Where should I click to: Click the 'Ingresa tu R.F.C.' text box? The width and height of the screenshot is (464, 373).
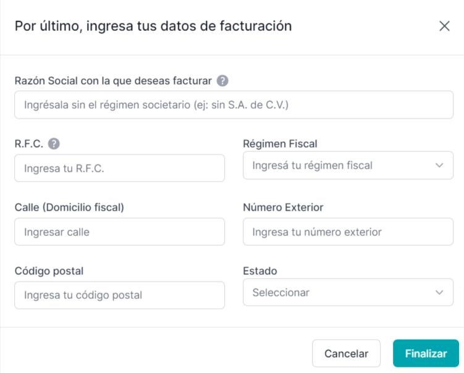click(x=119, y=168)
